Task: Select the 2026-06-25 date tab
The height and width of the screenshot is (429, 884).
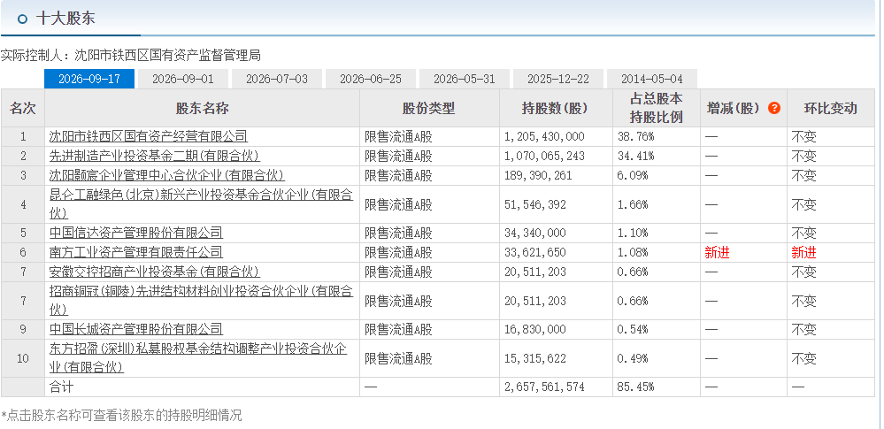Action: coord(371,79)
